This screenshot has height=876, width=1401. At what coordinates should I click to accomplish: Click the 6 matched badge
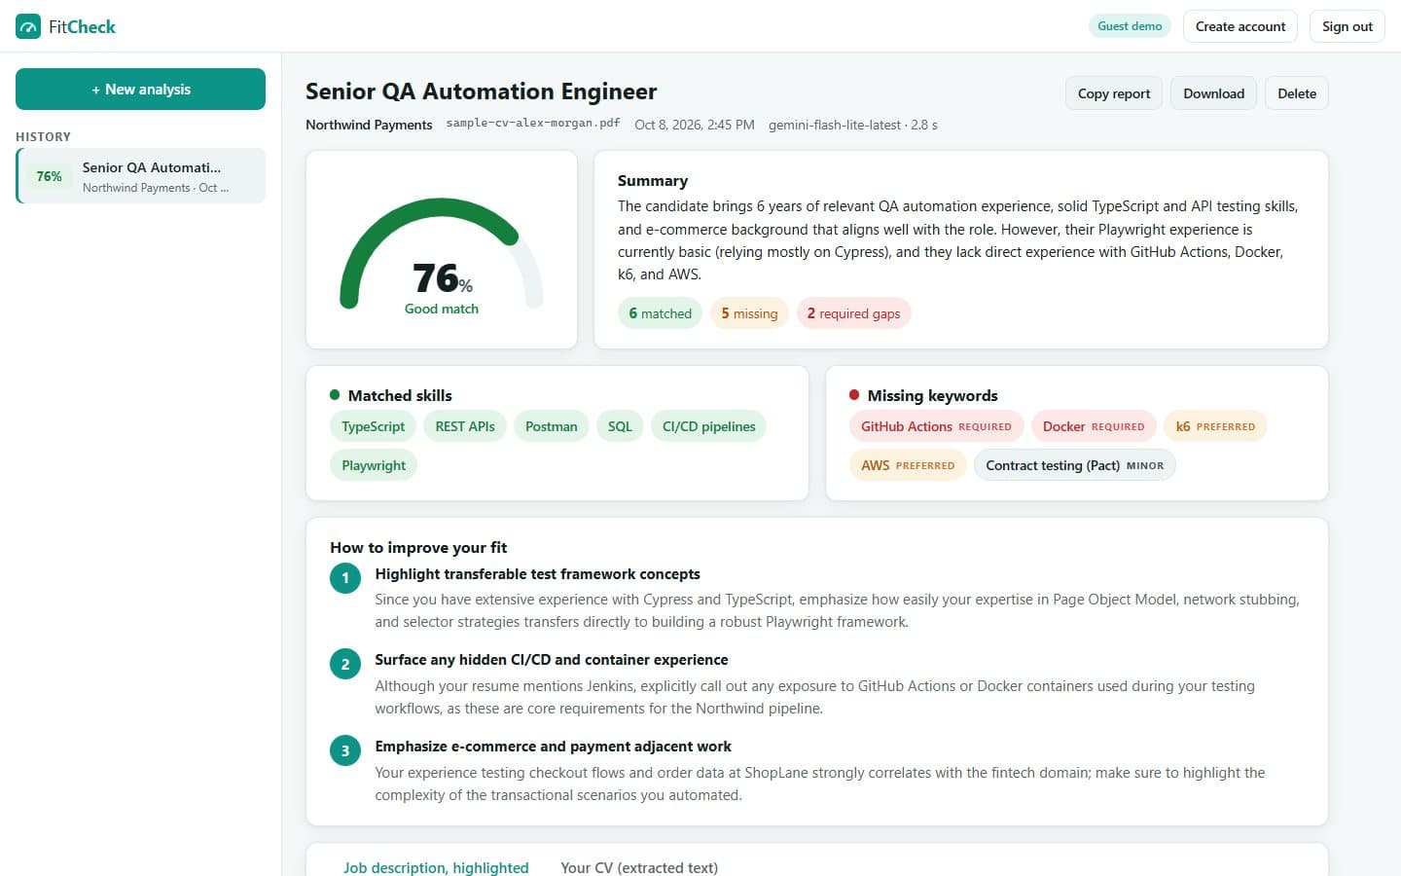click(660, 313)
